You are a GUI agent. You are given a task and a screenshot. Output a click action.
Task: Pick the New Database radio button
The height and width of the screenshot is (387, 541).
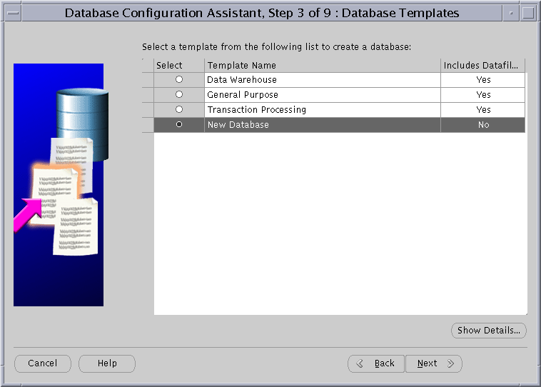point(179,125)
